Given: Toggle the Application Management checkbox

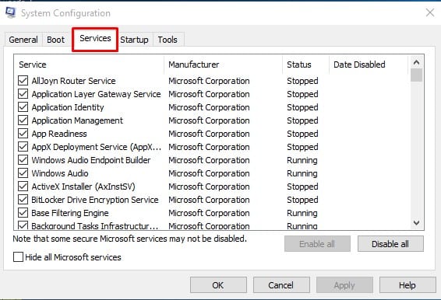Looking at the screenshot, I should (x=23, y=120).
